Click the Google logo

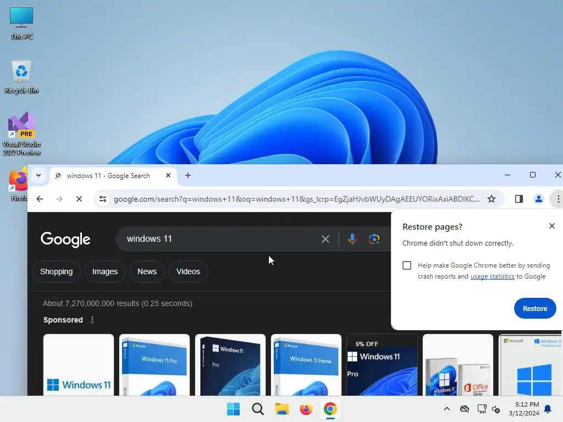pyautogui.click(x=65, y=240)
